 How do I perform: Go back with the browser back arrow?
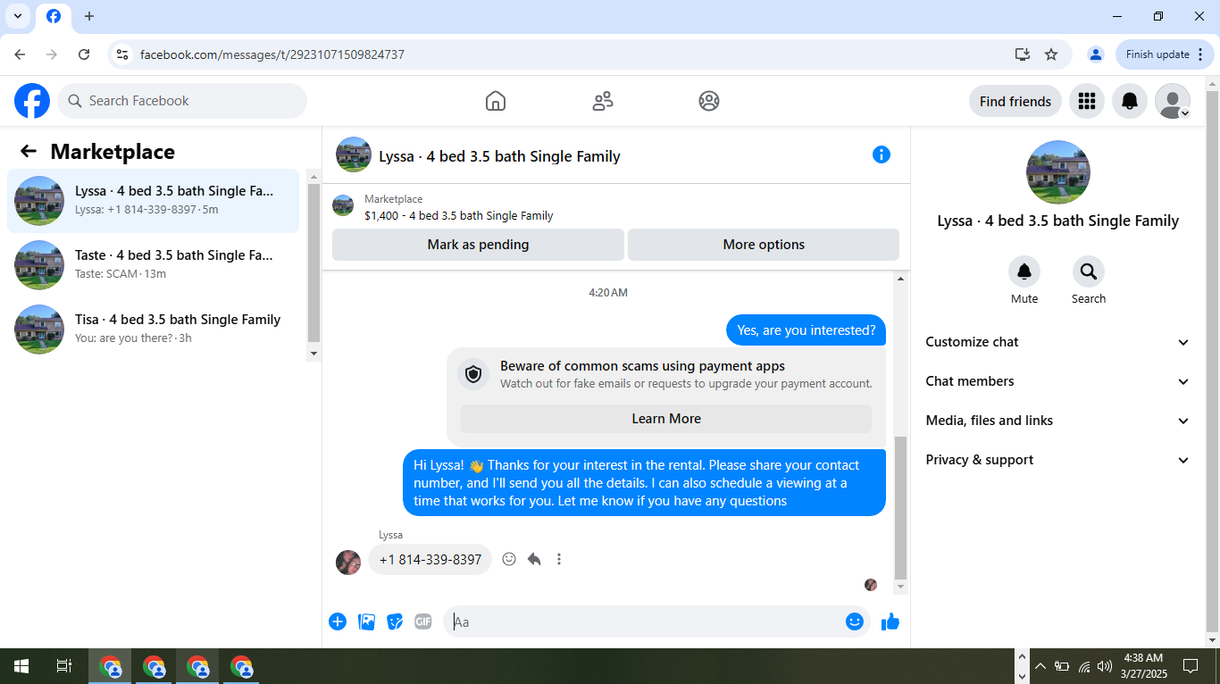20,54
